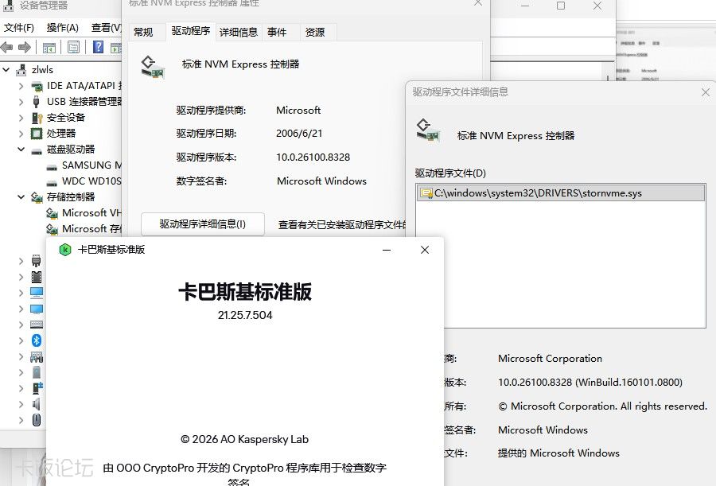This screenshot has height=486, width=716.
Task: Click the mouse device category icon
Action: pyautogui.click(x=37, y=420)
